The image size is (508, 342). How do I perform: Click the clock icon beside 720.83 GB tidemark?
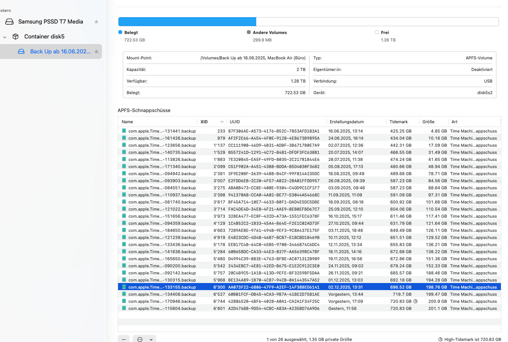[415, 301]
